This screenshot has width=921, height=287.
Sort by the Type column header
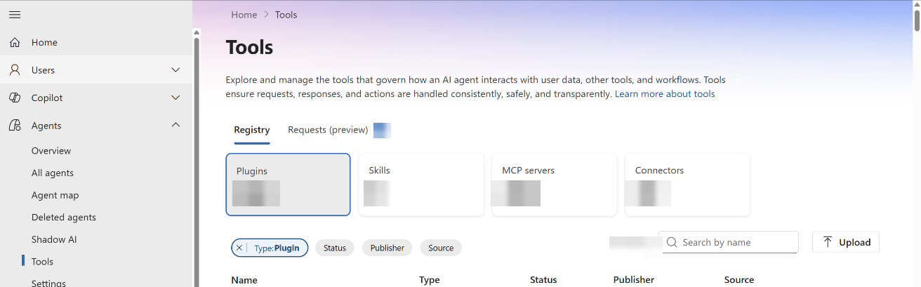coord(430,280)
